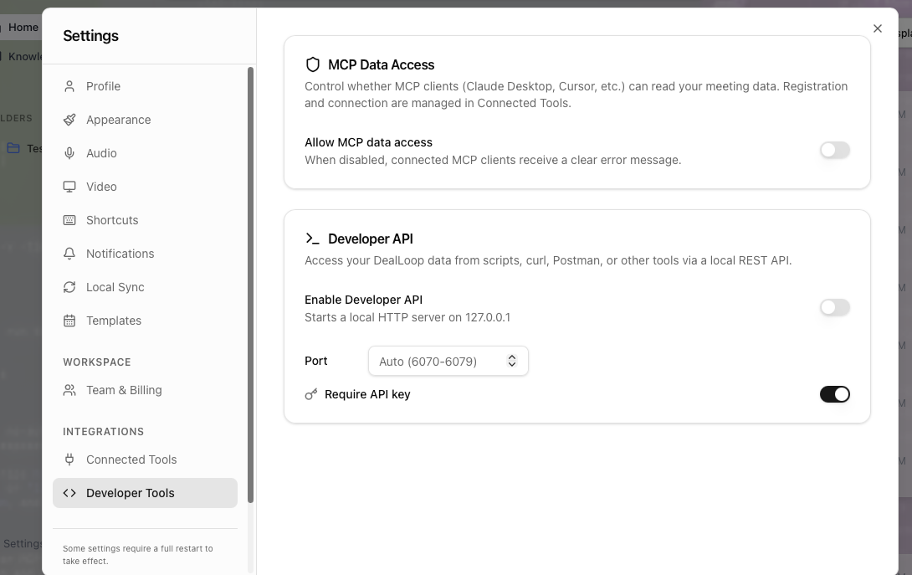The width and height of the screenshot is (912, 575).
Task: Click the Port stepper up-down arrows
Action: (511, 361)
